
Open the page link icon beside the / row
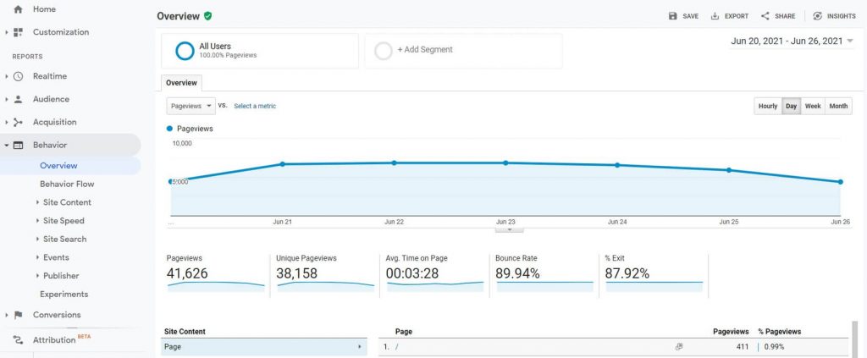678,347
